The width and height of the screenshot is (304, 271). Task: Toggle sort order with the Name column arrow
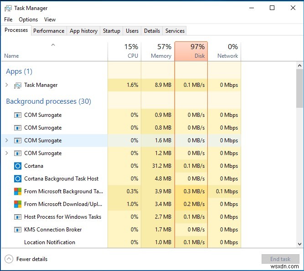(53, 45)
